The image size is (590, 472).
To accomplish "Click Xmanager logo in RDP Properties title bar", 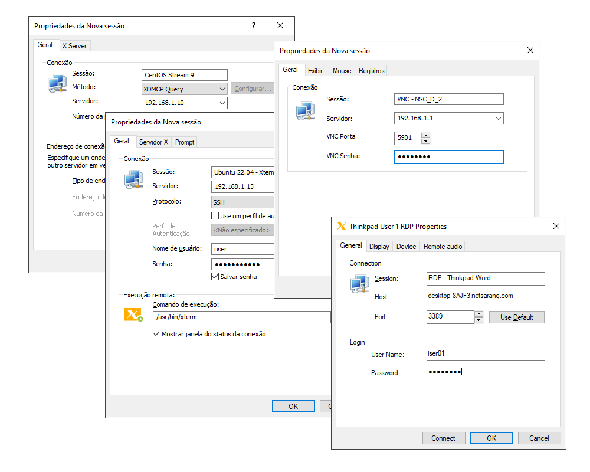I will click(x=341, y=226).
